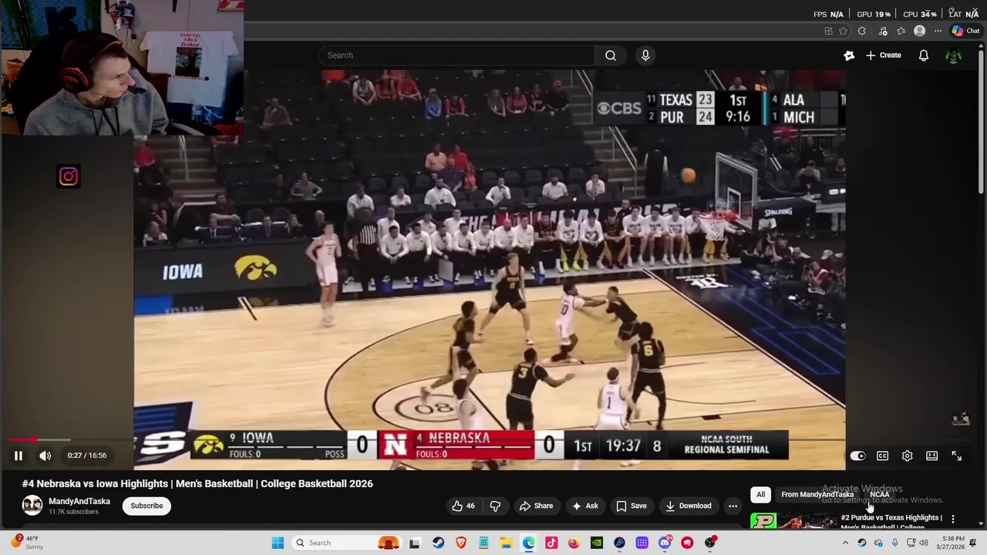Open Edge extensions puzzle icon
Screen dimensions: 987x555
[862, 31]
